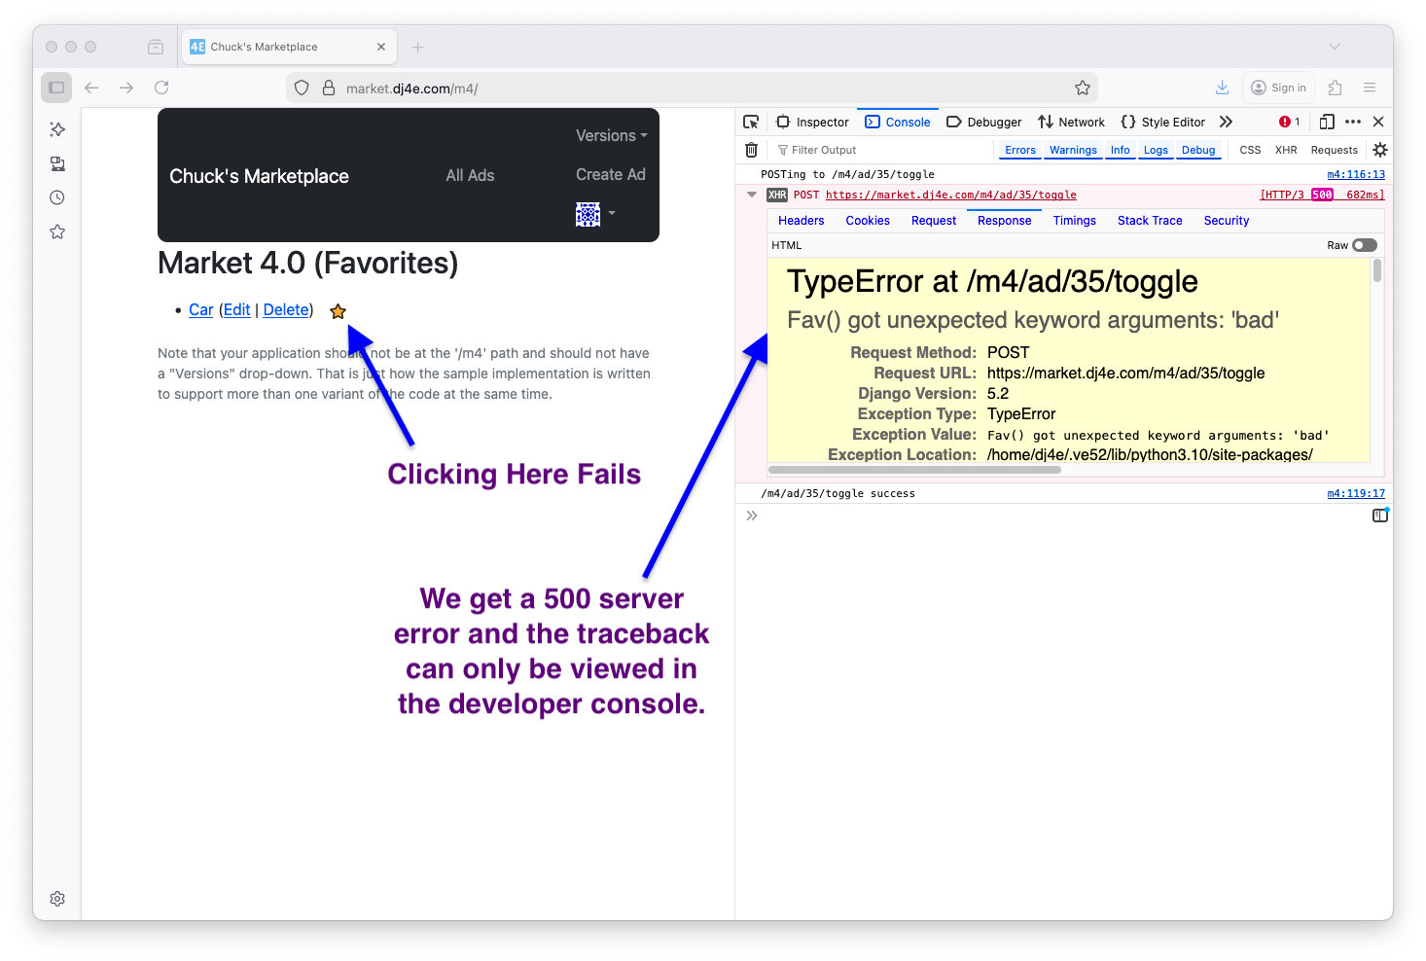Viewport: 1426px width, 961px height.
Task: Bookmark this page with the star icon
Action: pyautogui.click(x=1082, y=88)
